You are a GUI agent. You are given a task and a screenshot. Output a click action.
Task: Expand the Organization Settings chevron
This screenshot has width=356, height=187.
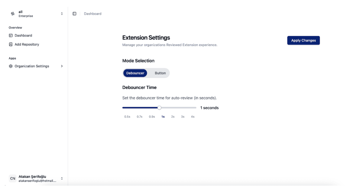coord(62,66)
